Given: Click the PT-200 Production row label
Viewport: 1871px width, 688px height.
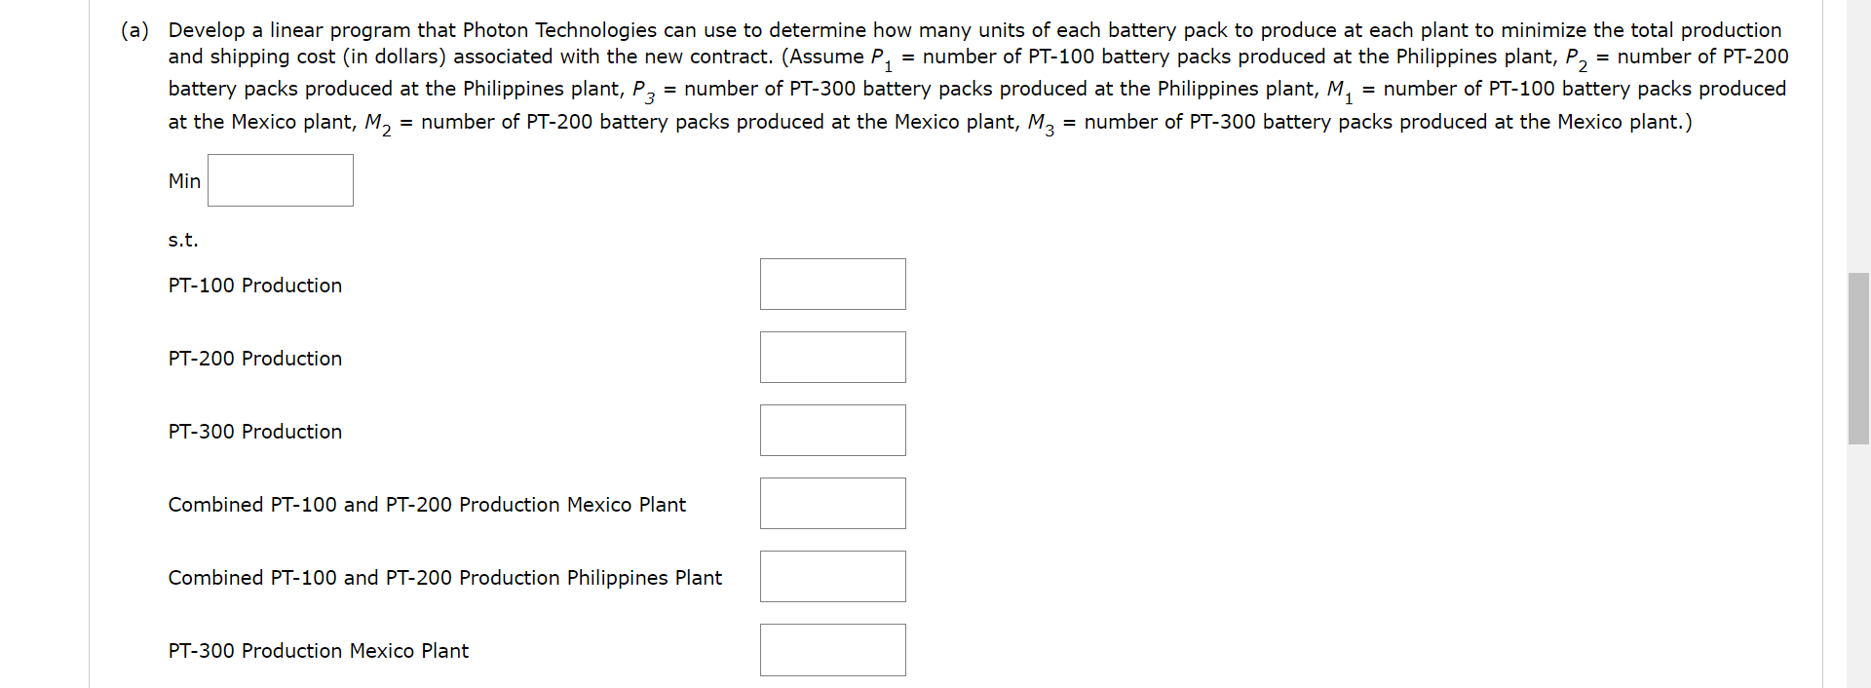Looking at the screenshot, I should coord(254,359).
